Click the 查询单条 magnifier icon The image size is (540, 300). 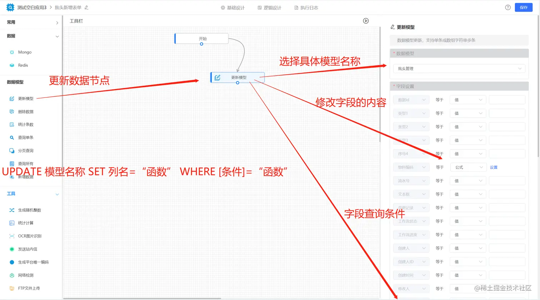12,137
